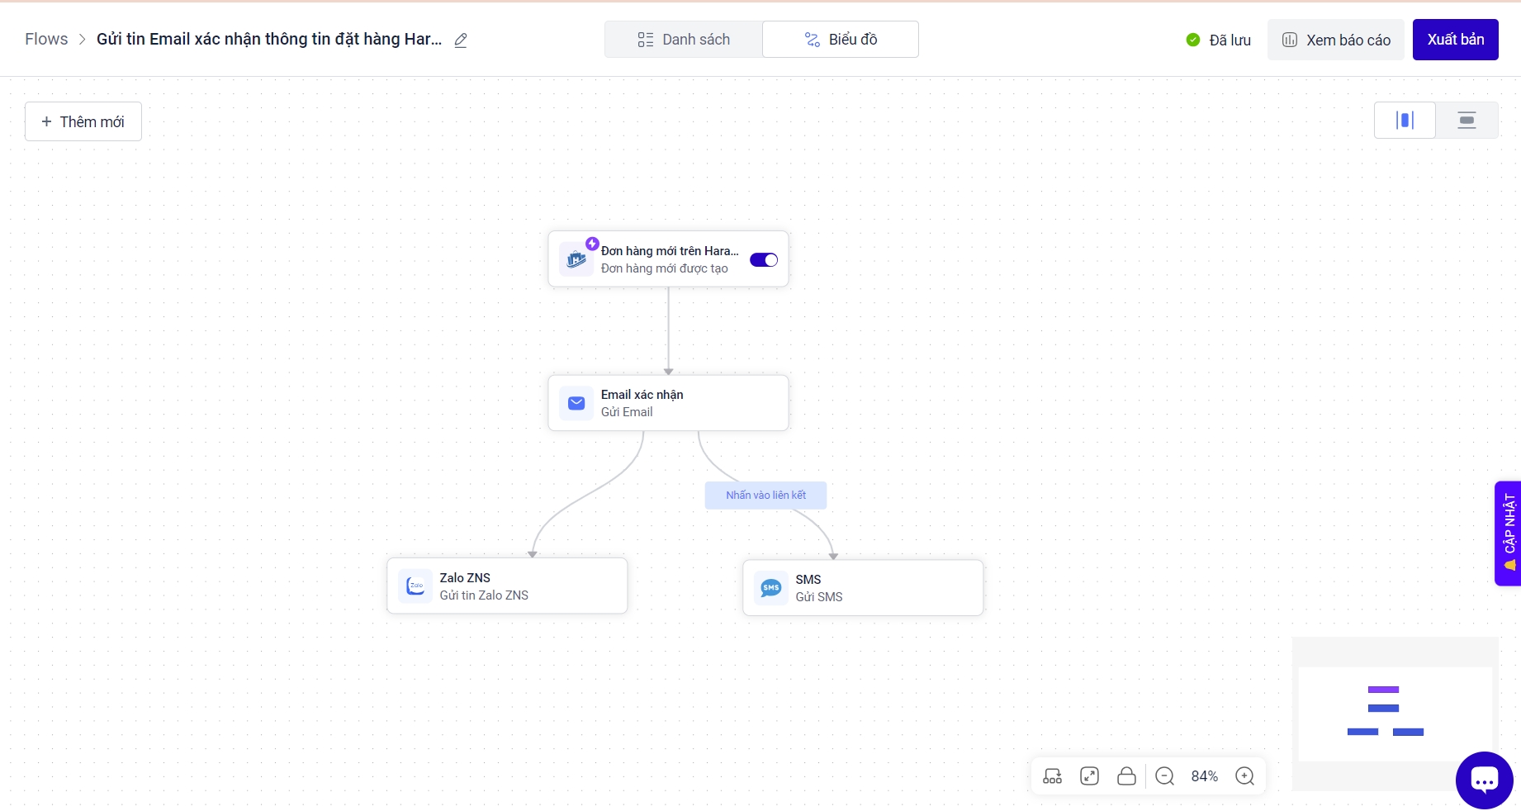Switch to the Danh sách view tab
The image size is (1521, 811).
point(684,40)
